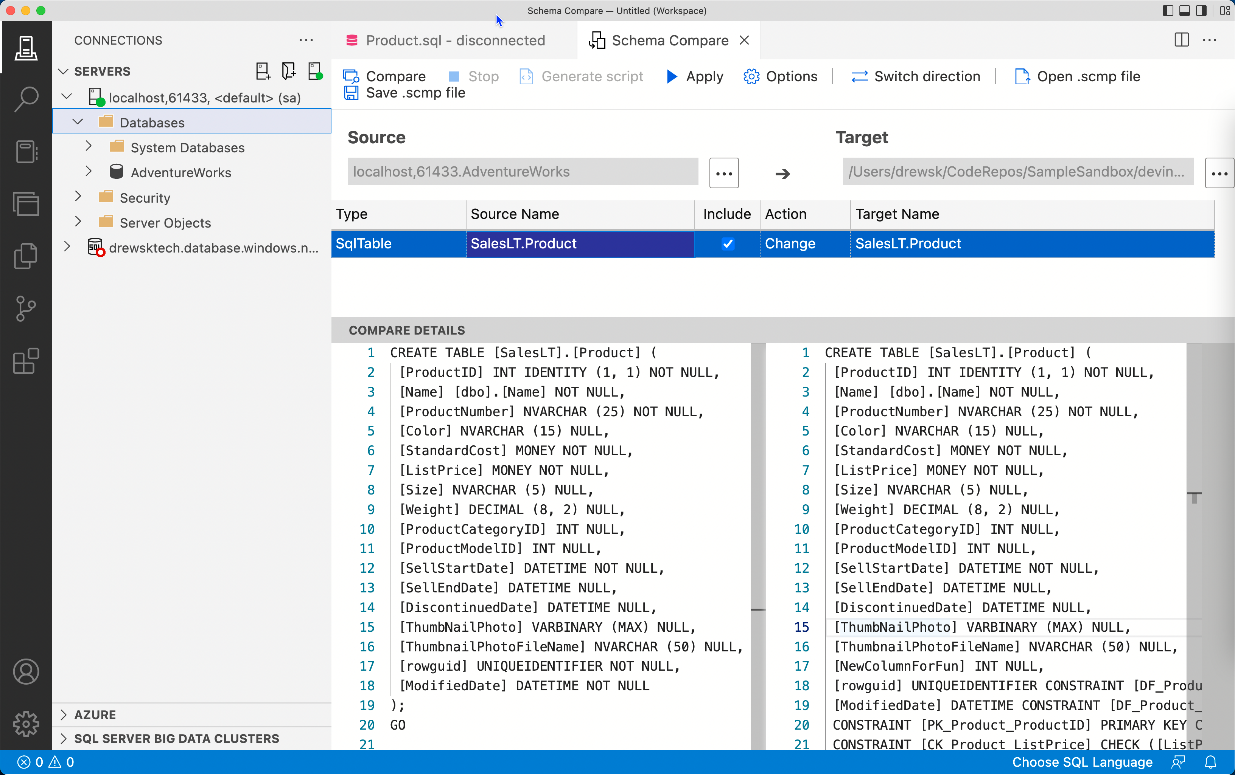
Task: Click the New Server Group icon
Action: click(x=289, y=71)
